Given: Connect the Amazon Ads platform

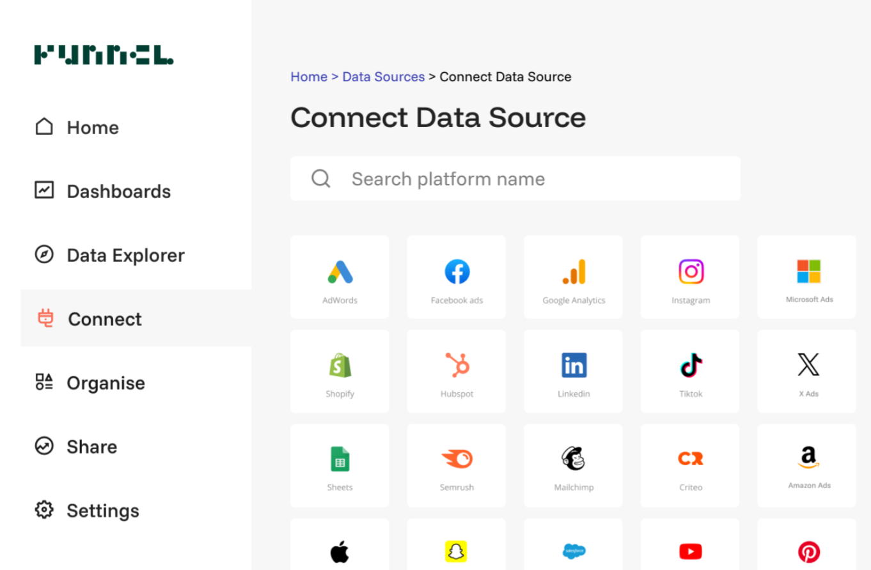Looking at the screenshot, I should pos(807,465).
